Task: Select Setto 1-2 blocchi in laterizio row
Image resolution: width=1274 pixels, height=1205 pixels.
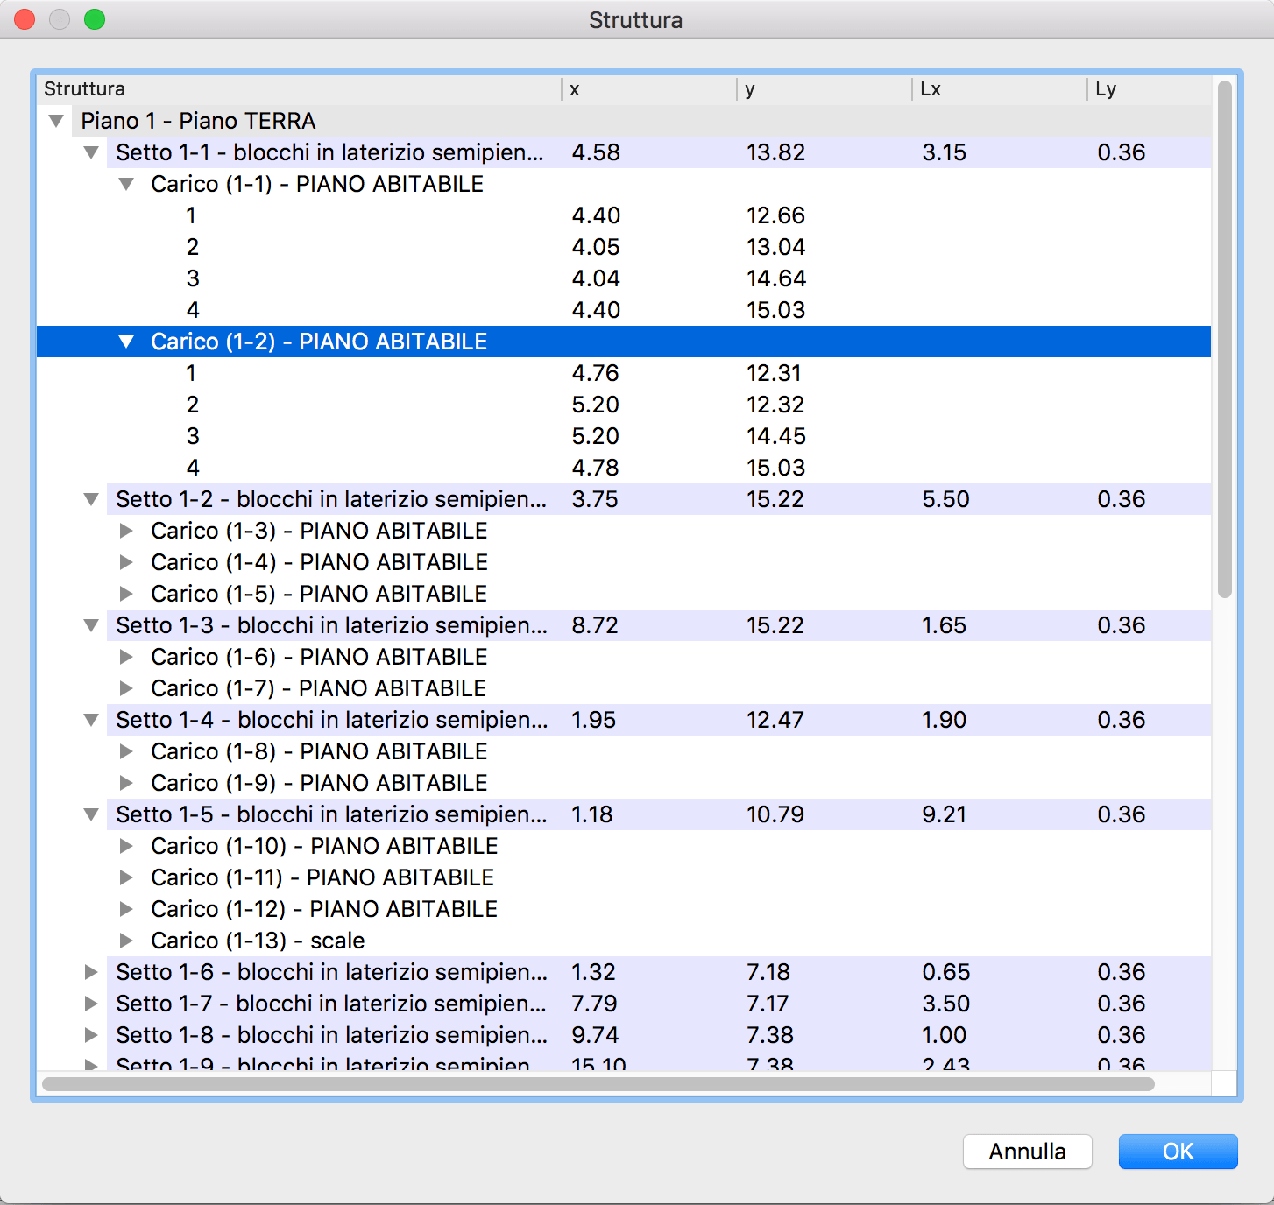Action: [x=624, y=499]
